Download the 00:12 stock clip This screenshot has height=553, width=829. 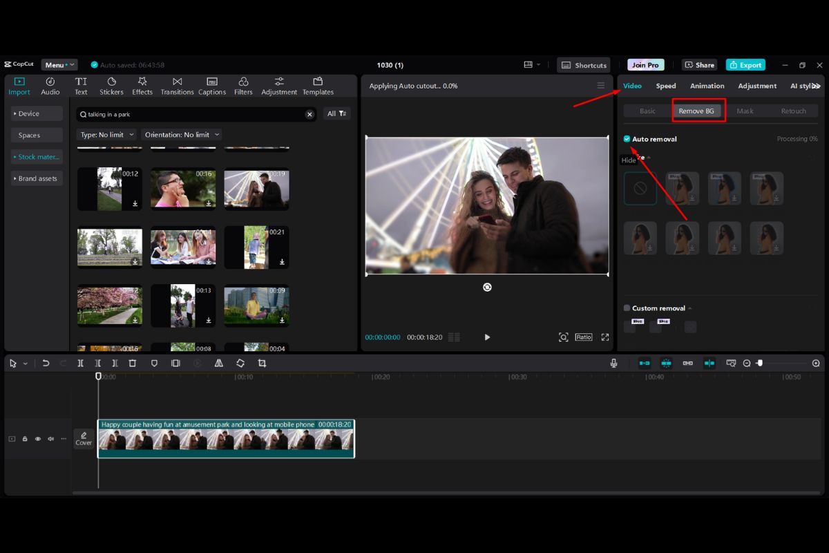[x=135, y=204]
